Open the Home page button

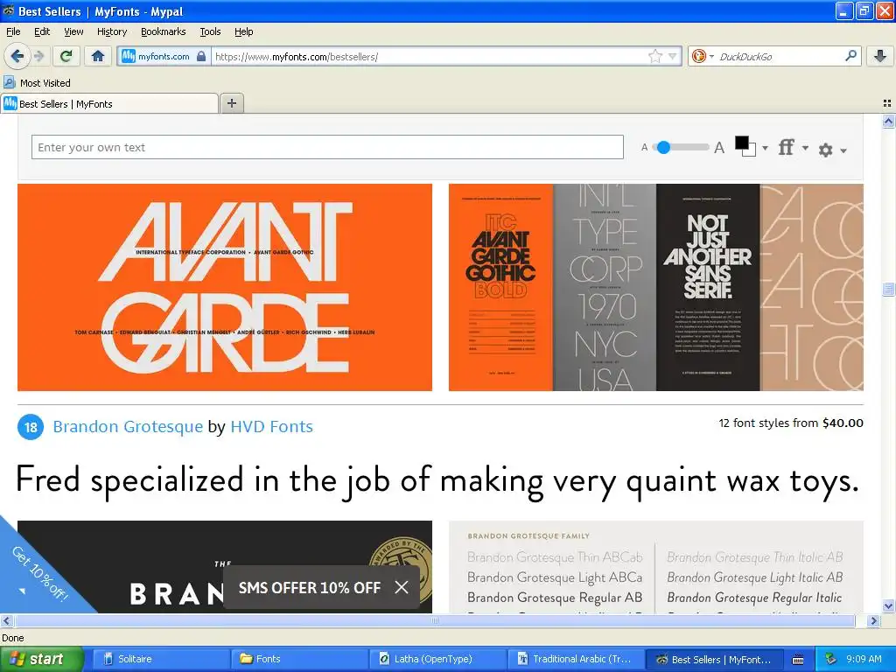coord(98,56)
